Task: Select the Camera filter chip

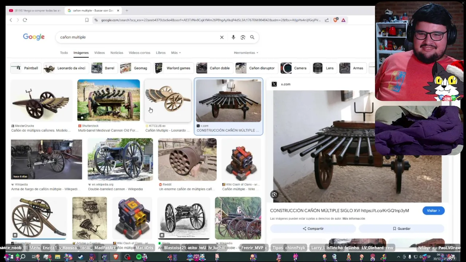Action: tap(295, 68)
